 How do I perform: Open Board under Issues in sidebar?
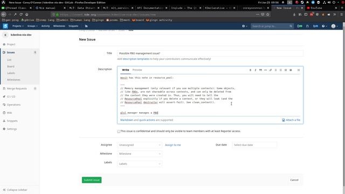point(11,66)
